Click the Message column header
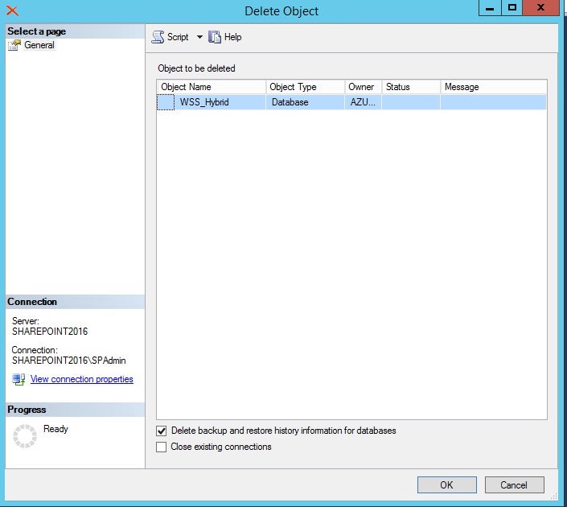 494,87
